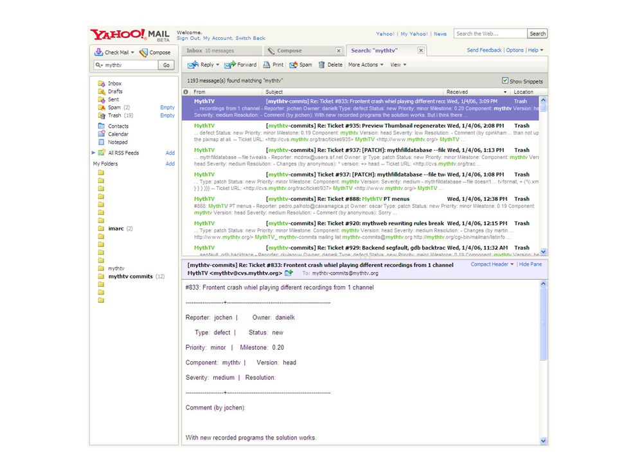Open Ticket #920 mythweb rewriting rules message

click(x=361, y=230)
